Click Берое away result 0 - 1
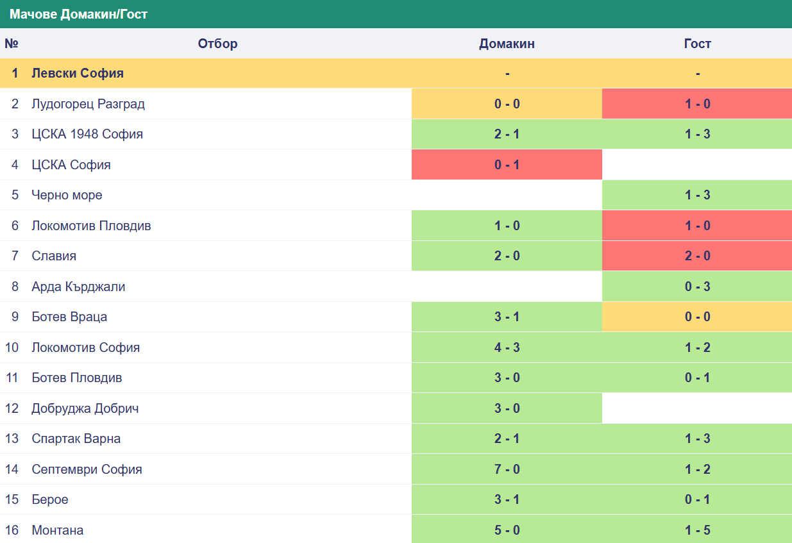This screenshot has height=543, width=792. (x=697, y=499)
